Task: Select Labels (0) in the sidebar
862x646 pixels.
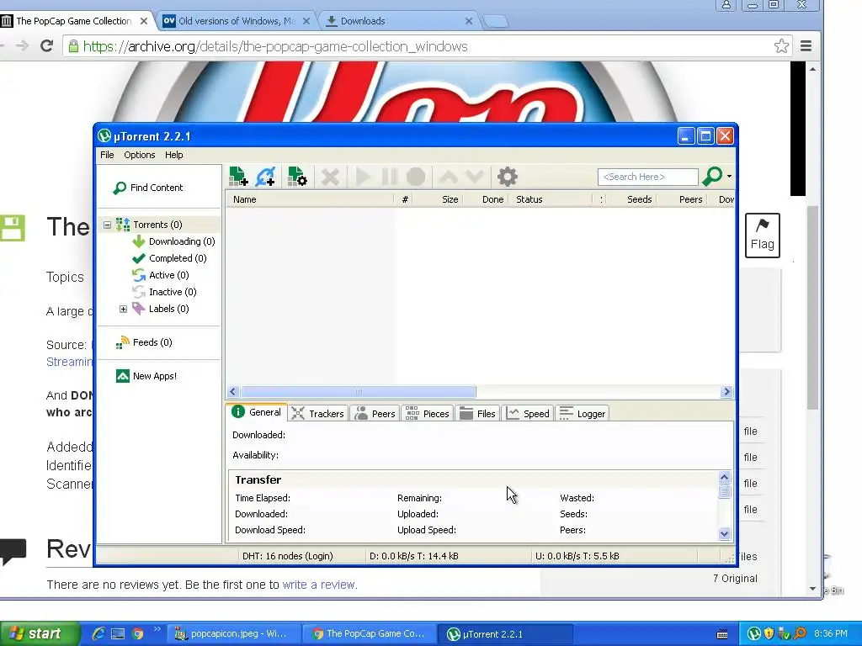Action: (x=161, y=309)
